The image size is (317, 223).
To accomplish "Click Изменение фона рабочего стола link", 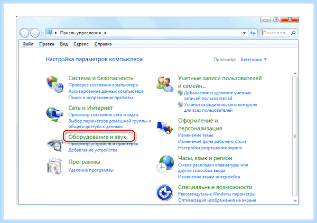I will click(x=212, y=141).
